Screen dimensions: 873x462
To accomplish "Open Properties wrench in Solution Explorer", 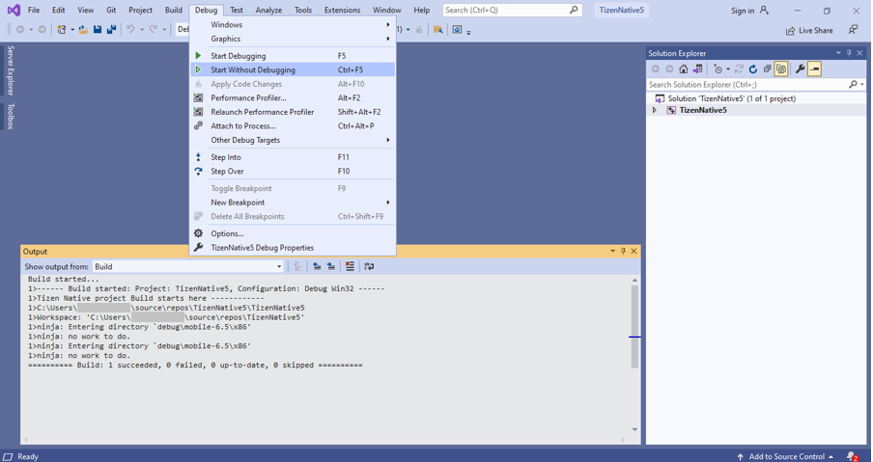I will 800,69.
